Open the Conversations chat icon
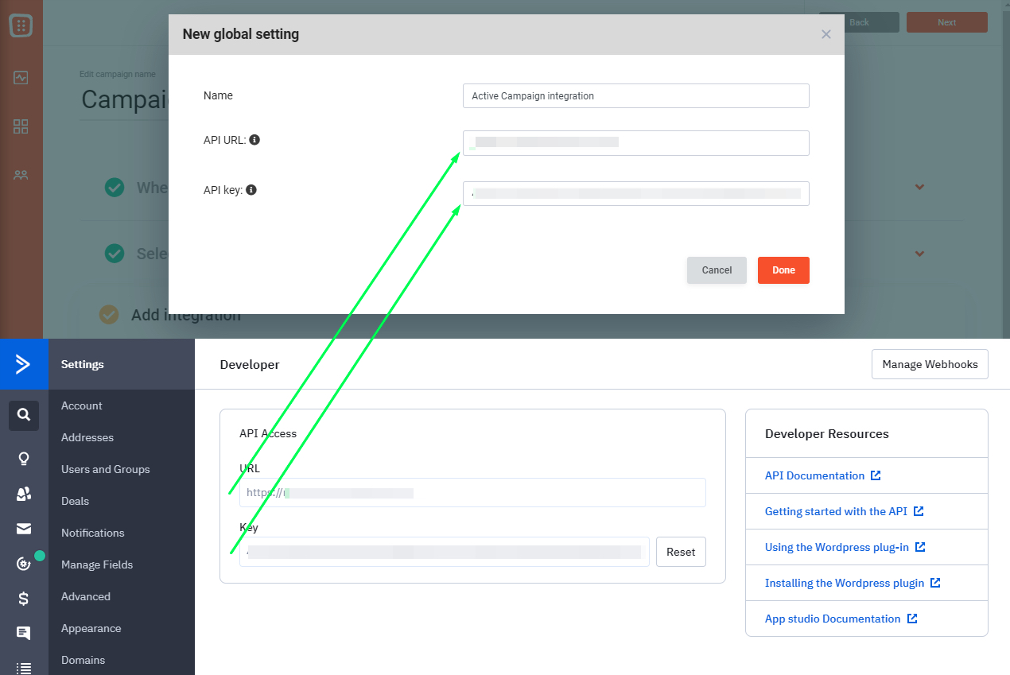This screenshot has width=1010, height=675. tap(24, 633)
